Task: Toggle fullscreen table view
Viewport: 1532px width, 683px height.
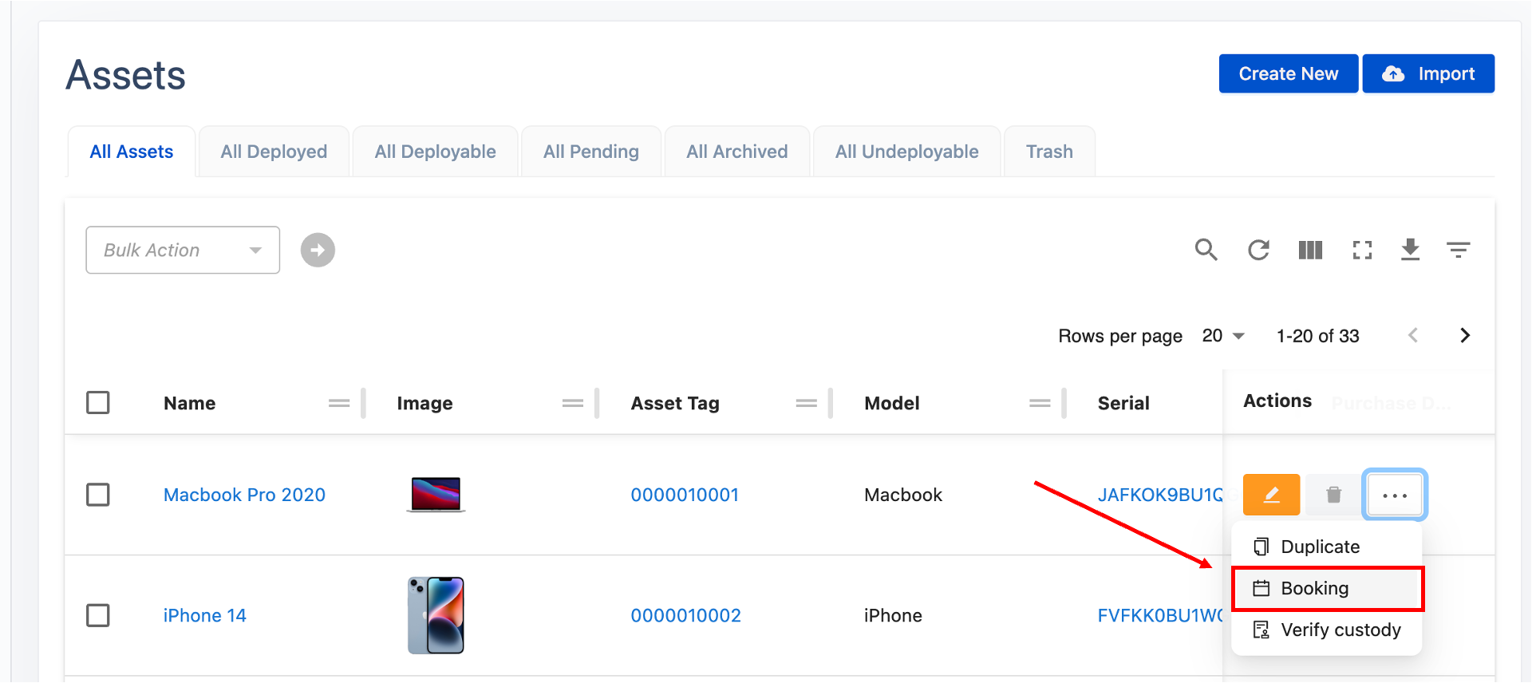Action: point(1362,250)
